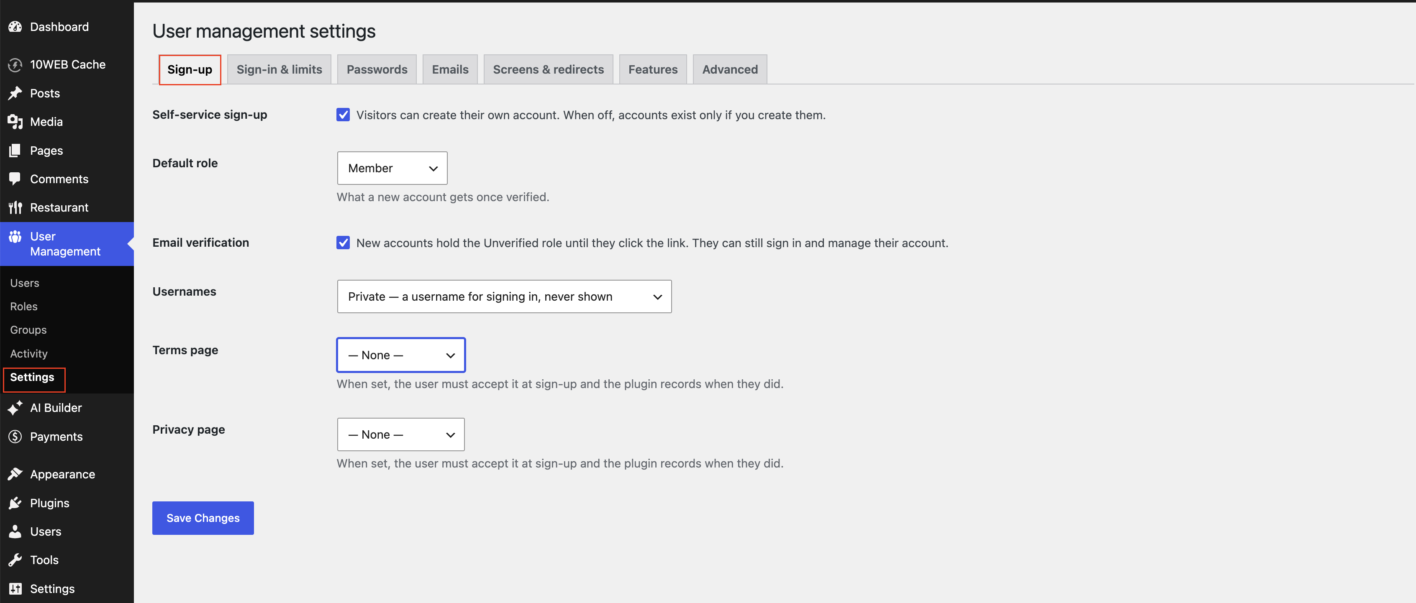1416x603 pixels.
Task: Switch to the Passwords tab
Action: click(x=377, y=70)
